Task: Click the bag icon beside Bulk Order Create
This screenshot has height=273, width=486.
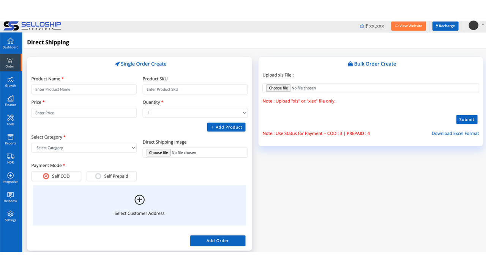Action: [x=350, y=64]
